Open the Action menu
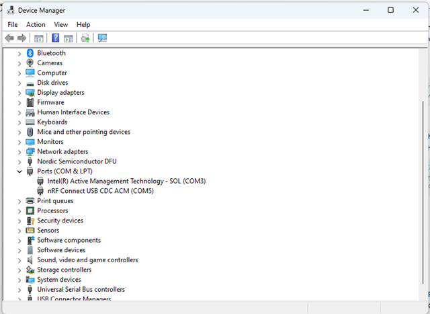430x314 pixels. [36, 24]
